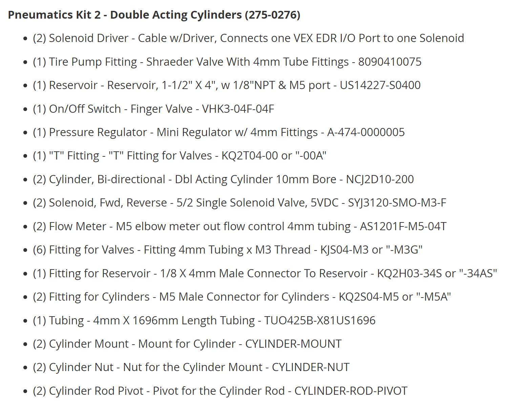Click the Cylinder, Bi-directional list item

[223, 179]
